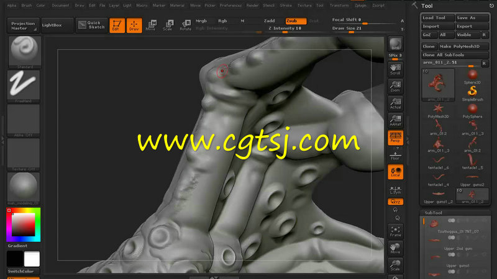Open the Brush menu
Viewport: 497px width, 279px height.
(x=27, y=6)
